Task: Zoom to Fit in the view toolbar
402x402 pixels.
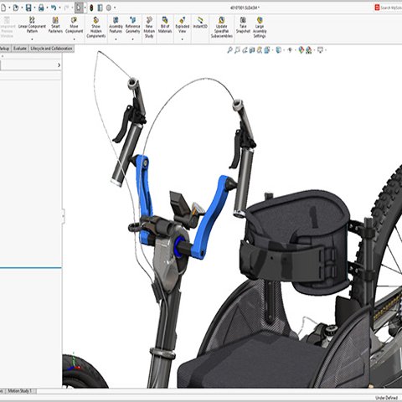Action: click(x=229, y=50)
